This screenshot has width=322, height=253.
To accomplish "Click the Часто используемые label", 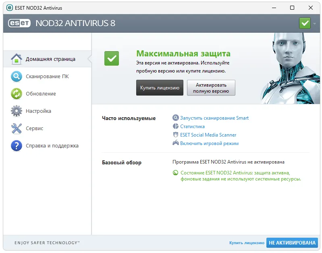I will [x=129, y=118].
